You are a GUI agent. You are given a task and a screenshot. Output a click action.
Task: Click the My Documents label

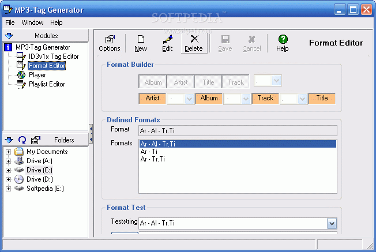coord(47,152)
